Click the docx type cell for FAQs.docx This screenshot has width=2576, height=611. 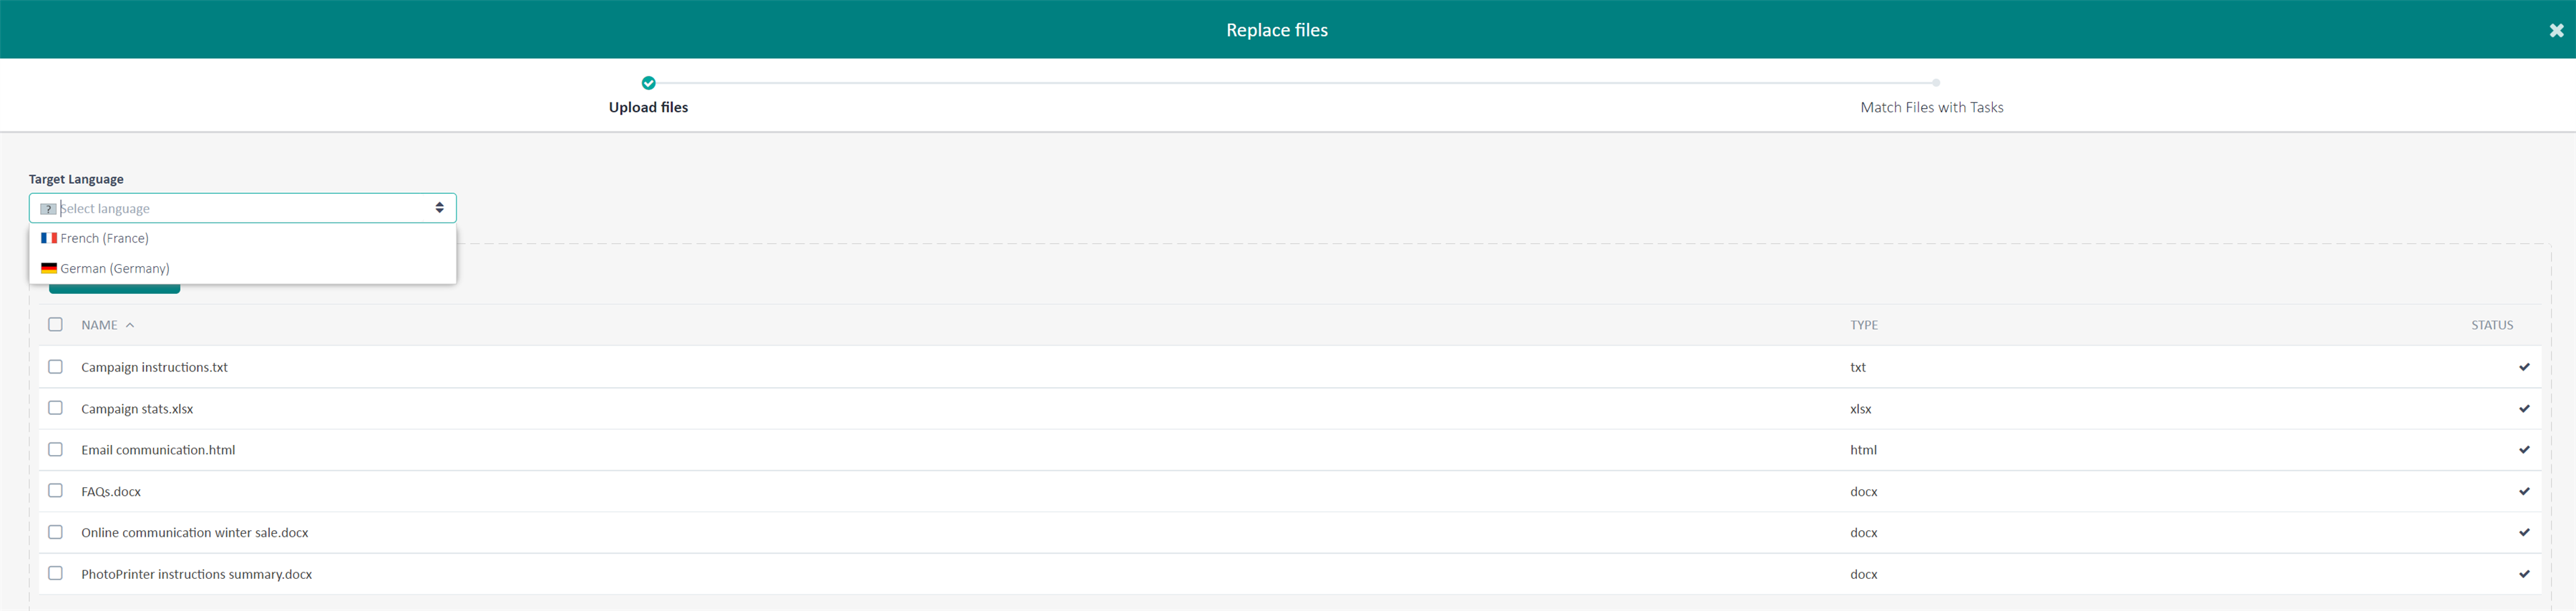(x=1863, y=492)
